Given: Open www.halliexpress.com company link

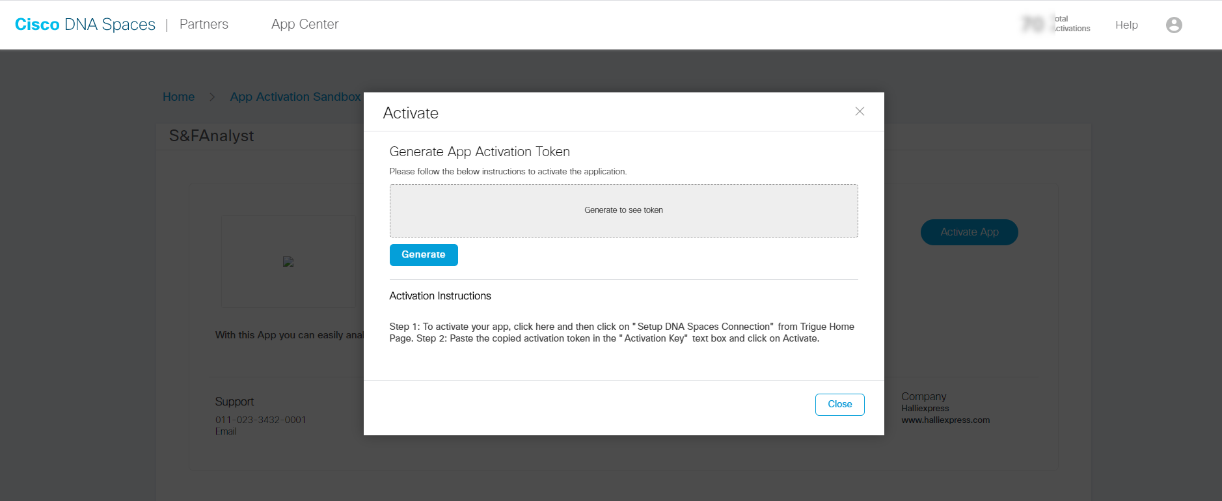Looking at the screenshot, I should point(945,420).
